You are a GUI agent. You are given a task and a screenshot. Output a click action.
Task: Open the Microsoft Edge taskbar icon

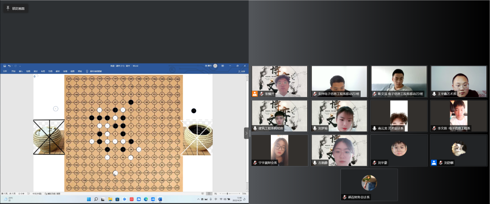[x=146, y=199]
